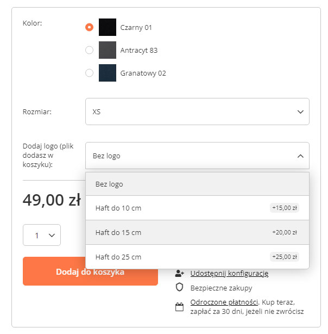
Task: Select the Granatowy 02 radio button
Action: pyautogui.click(x=90, y=73)
